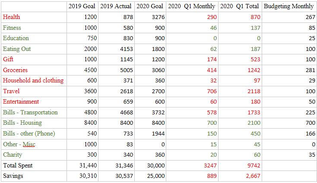317x183 pixels.
Task: Select the 2020 Q1 Monthly header
Action: (192, 6)
